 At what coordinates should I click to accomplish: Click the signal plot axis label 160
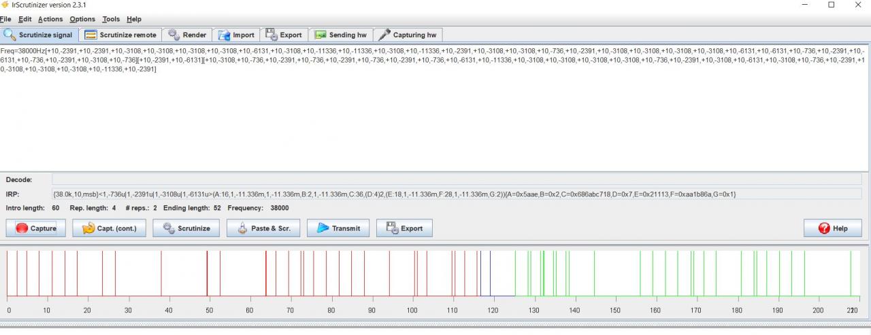[x=655, y=310]
